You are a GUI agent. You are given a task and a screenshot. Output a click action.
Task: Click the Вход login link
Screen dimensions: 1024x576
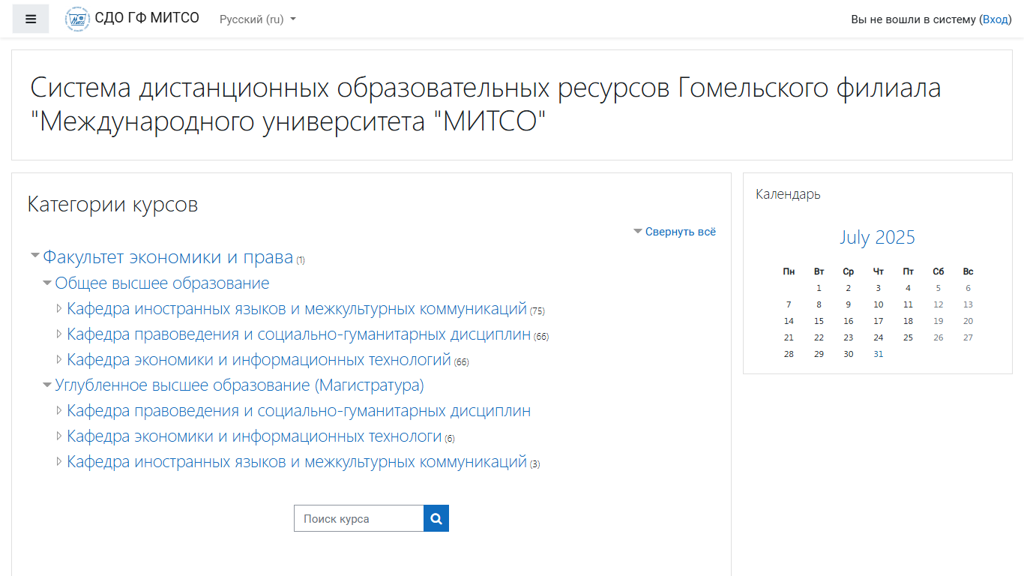pyautogui.click(x=996, y=19)
